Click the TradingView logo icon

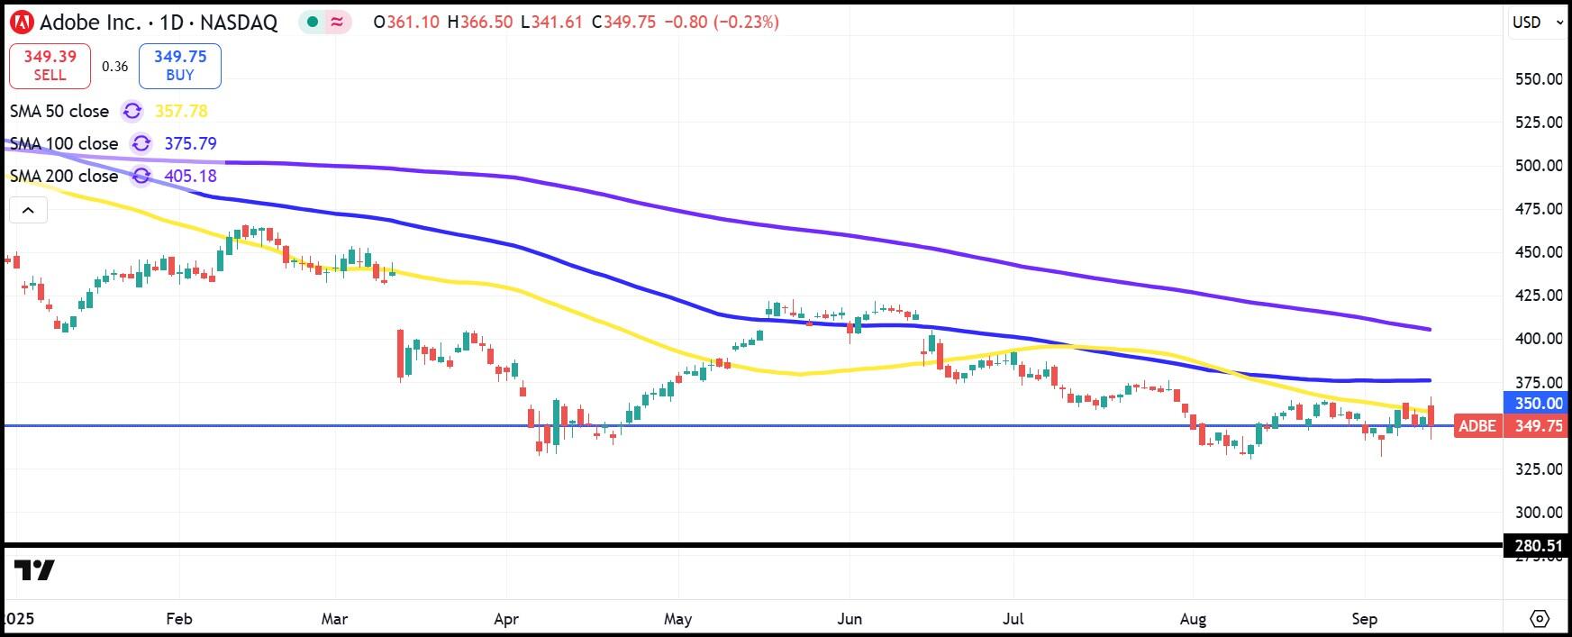34,570
